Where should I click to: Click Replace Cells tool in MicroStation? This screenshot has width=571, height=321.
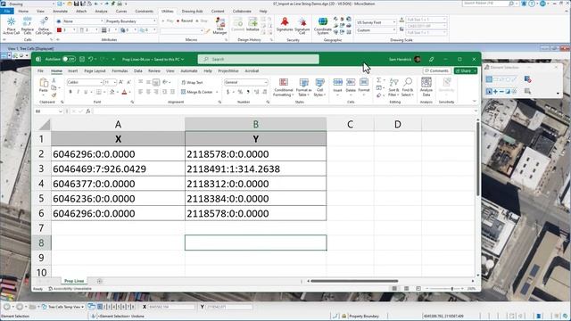pyautogui.click(x=28, y=26)
